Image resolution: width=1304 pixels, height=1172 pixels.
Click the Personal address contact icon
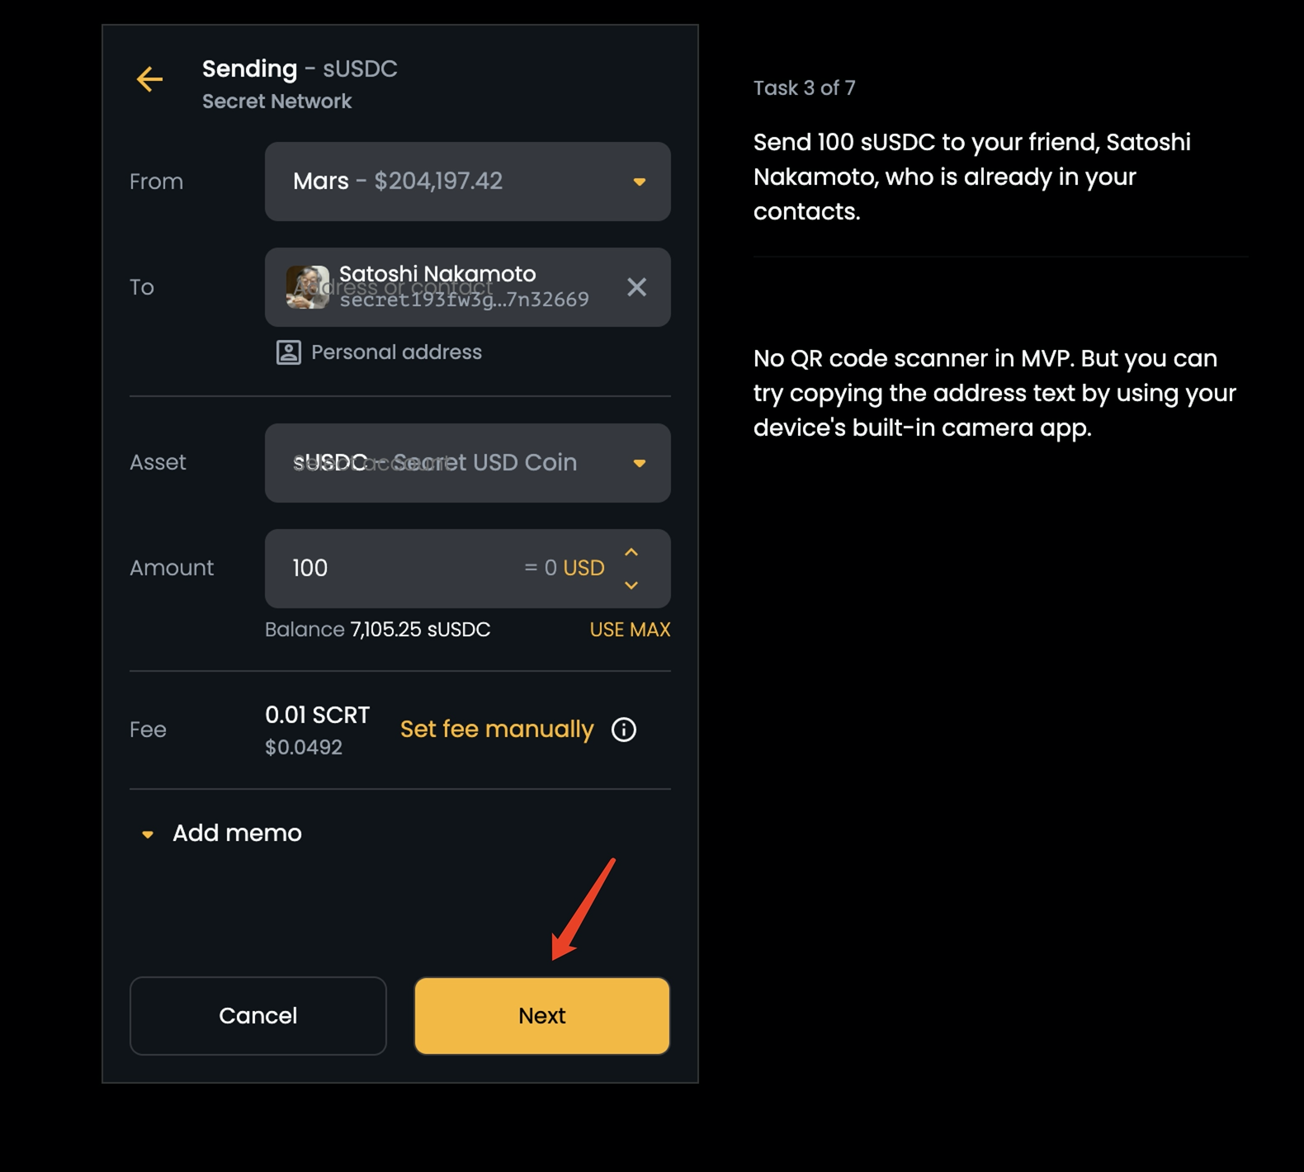point(288,352)
